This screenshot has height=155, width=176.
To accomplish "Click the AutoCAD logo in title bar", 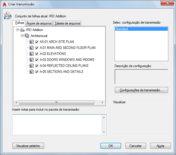I will click(x=5, y=4).
